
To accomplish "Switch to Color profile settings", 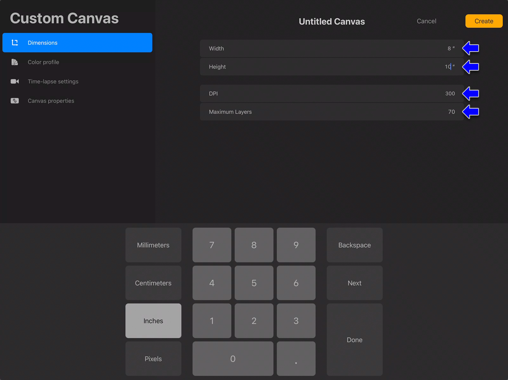I will click(x=77, y=62).
